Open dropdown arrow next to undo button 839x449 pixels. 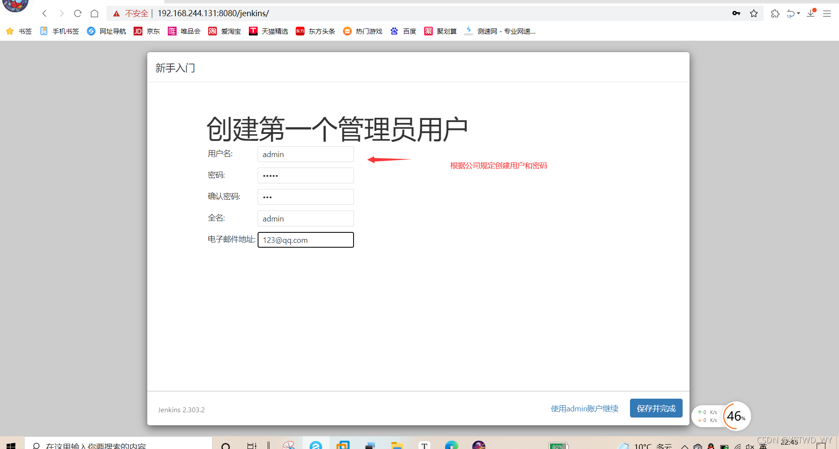(799, 13)
